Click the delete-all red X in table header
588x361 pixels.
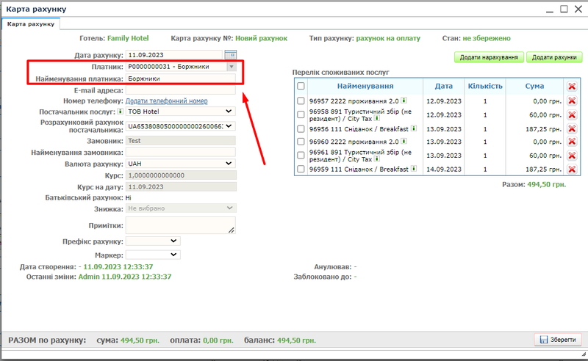[x=572, y=86]
